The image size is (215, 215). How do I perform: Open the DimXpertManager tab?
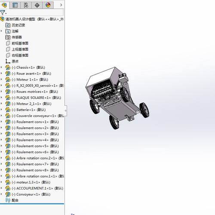(x=37, y=5)
